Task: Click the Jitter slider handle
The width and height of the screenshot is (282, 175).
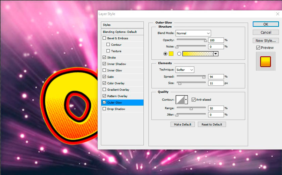Action: (177, 115)
